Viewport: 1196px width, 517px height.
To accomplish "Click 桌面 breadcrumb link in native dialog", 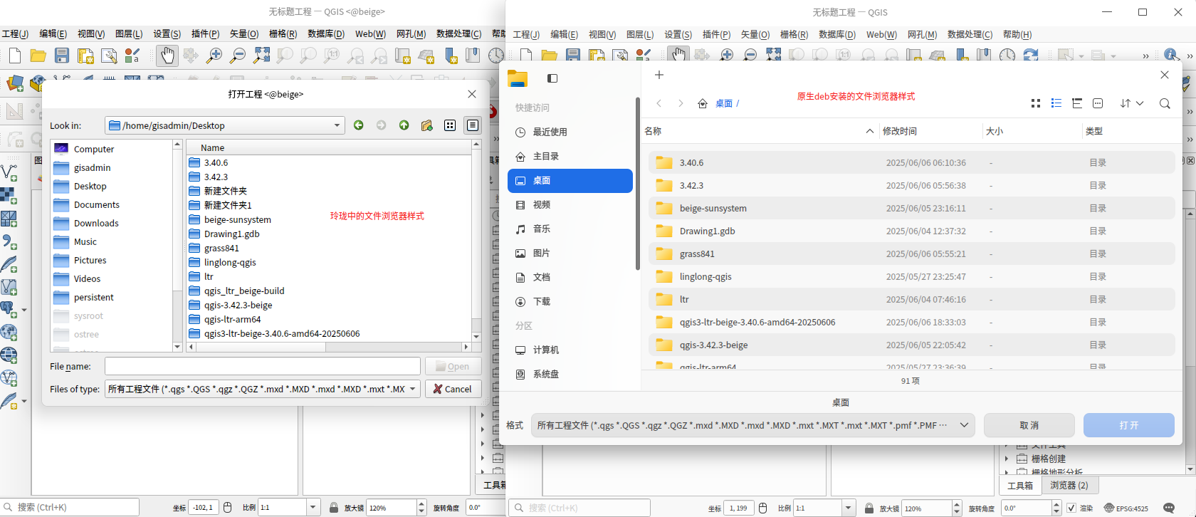I will pyautogui.click(x=724, y=103).
